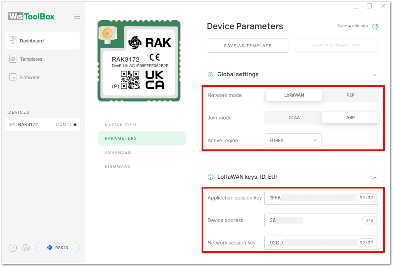Open the Firmware tab under device image
Viewport: 393px width, 267px height.
118,167
